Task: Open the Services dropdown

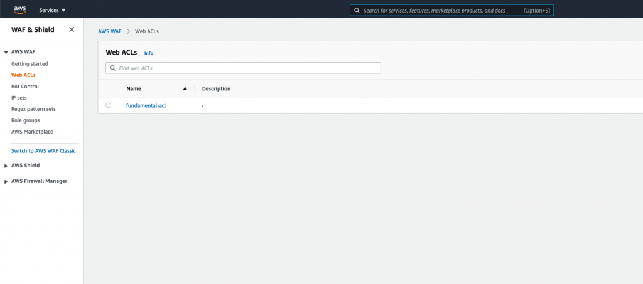Action: pyautogui.click(x=52, y=10)
